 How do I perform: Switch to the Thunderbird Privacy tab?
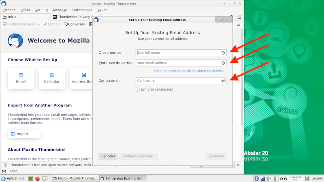click(73, 17)
